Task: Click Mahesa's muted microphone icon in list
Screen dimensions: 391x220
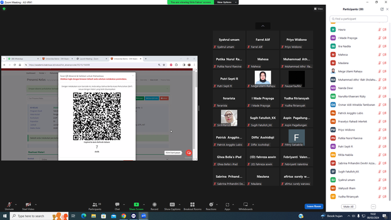Action: tap(379, 54)
